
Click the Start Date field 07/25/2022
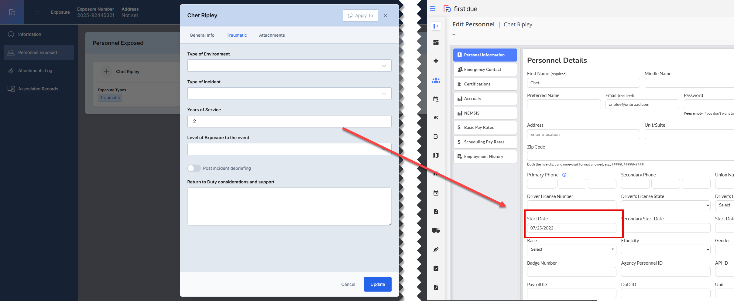[x=571, y=228]
